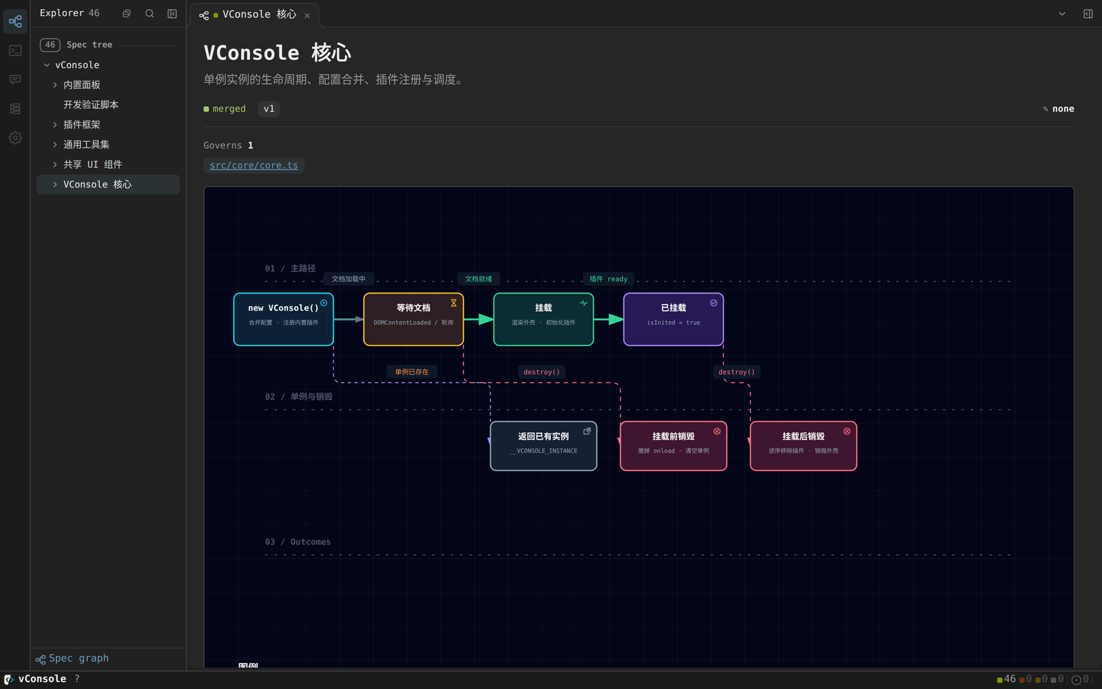1102x689 pixels.
Task: Click the search icon in Explorer header
Action: click(x=149, y=14)
